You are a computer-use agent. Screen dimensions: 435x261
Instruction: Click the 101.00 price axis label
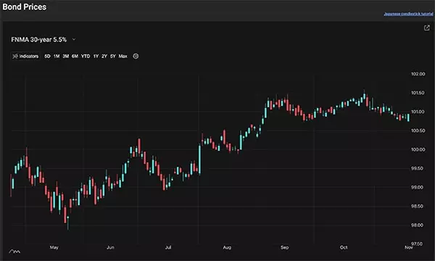click(418, 112)
